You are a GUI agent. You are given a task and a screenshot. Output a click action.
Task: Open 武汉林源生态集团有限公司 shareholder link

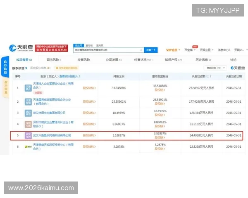tap(49, 113)
